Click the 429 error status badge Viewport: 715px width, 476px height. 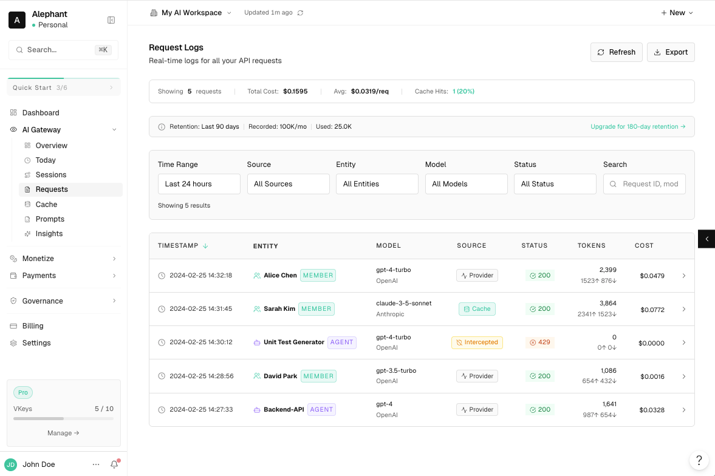point(540,342)
